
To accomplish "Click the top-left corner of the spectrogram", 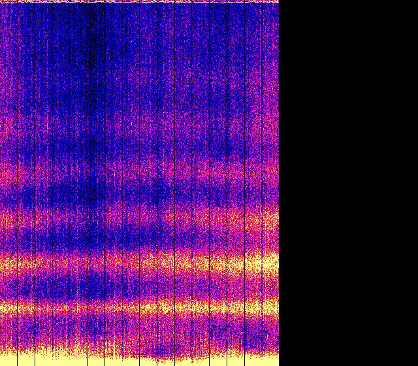I will pos(1,2).
